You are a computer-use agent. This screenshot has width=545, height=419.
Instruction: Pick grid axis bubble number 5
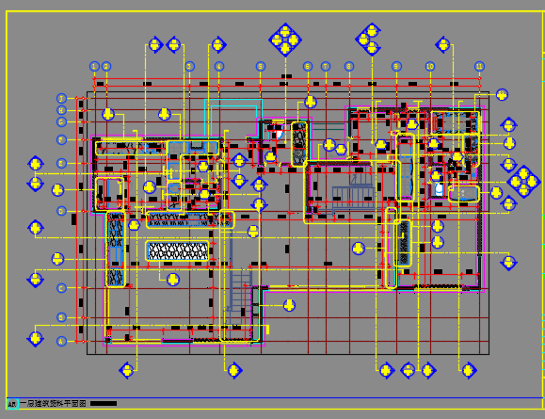tap(261, 67)
